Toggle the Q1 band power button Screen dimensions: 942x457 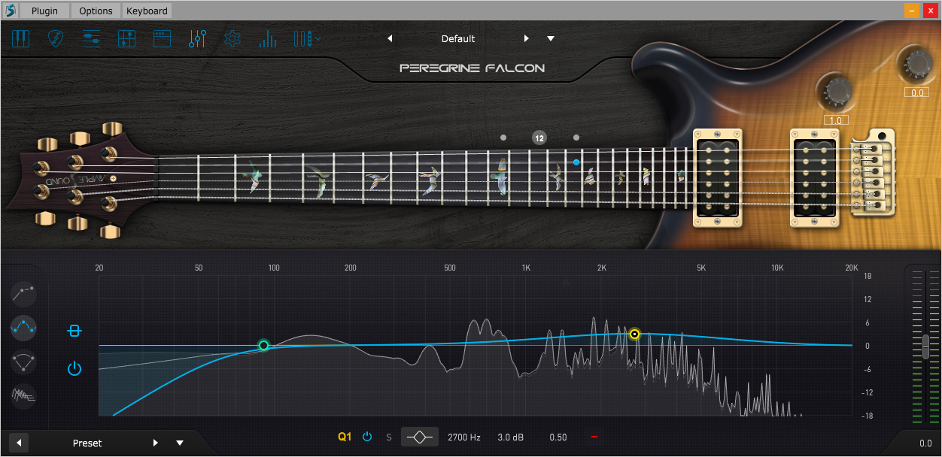point(367,437)
